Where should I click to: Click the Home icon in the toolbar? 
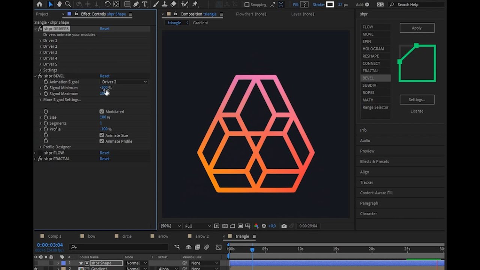[x=39, y=4]
